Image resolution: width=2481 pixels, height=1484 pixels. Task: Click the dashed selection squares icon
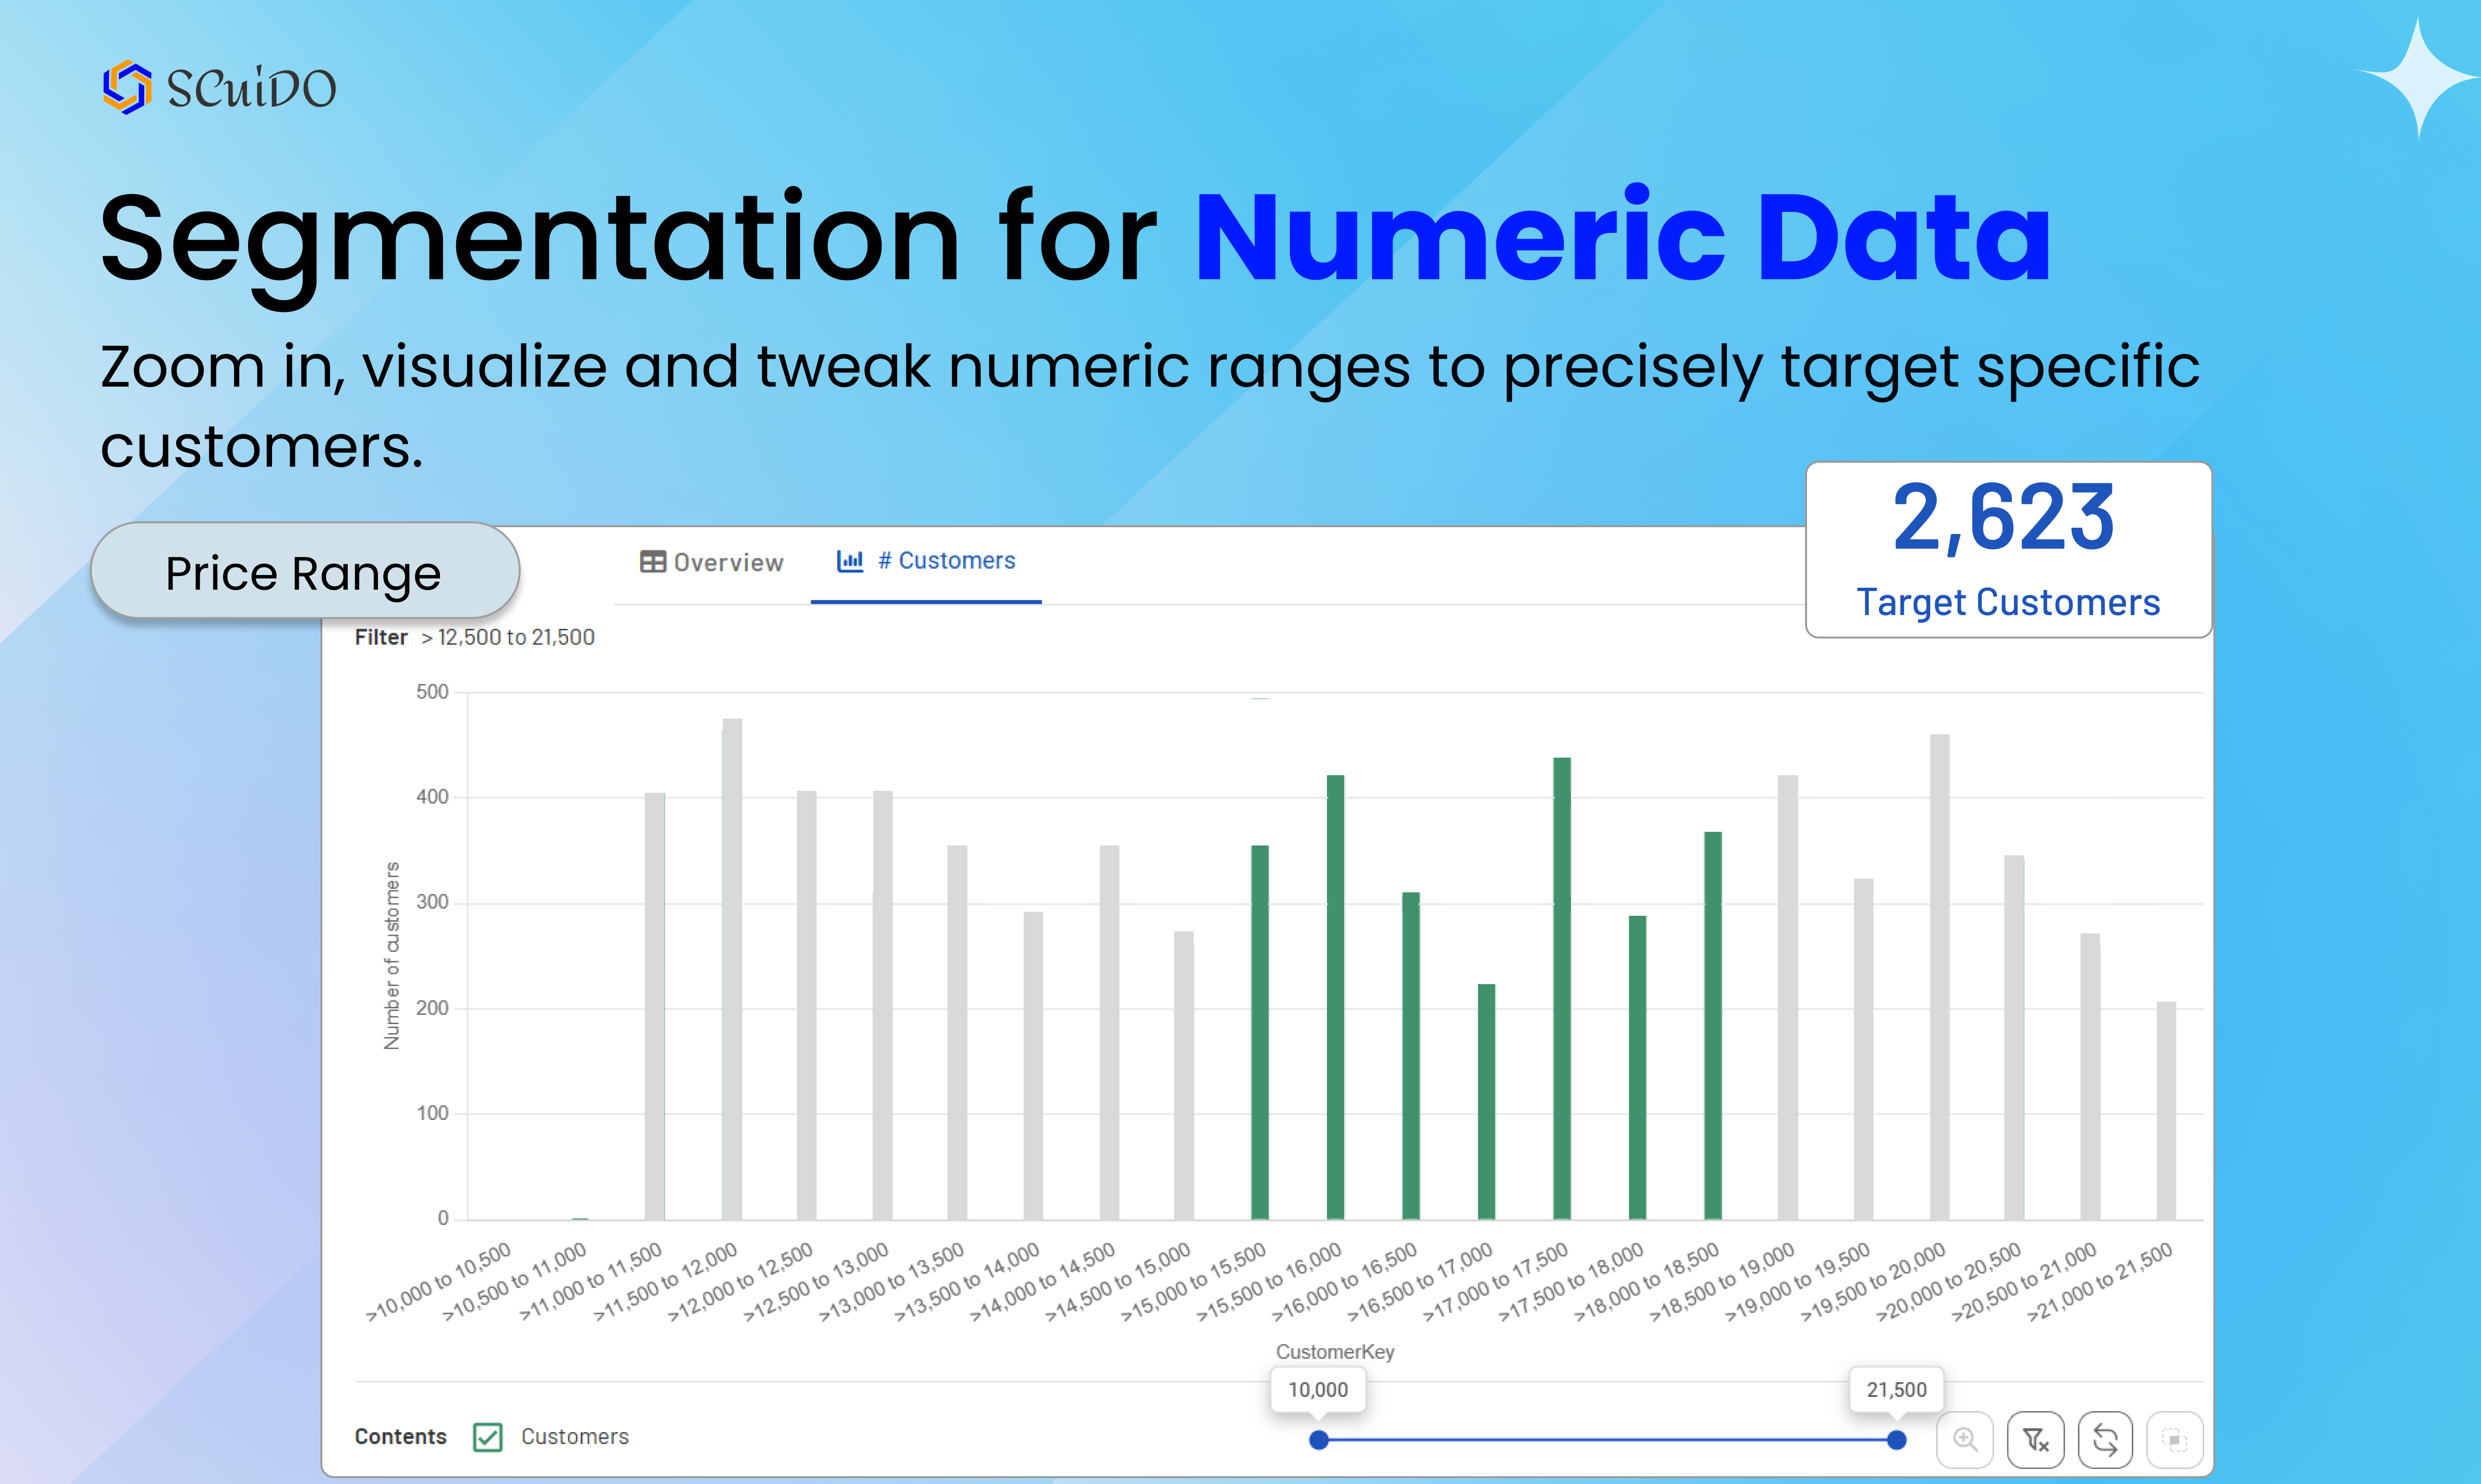[2175, 1440]
